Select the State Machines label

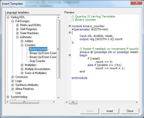(29, 33)
